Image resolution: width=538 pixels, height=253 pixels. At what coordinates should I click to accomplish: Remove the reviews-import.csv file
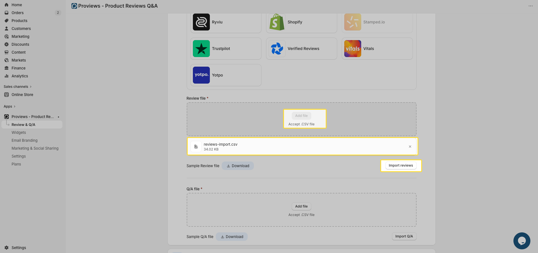tap(410, 147)
